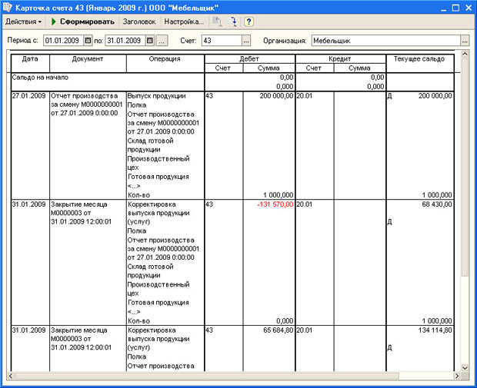
Task: Maximize the Карточка счета 43 window
Action: [455, 8]
